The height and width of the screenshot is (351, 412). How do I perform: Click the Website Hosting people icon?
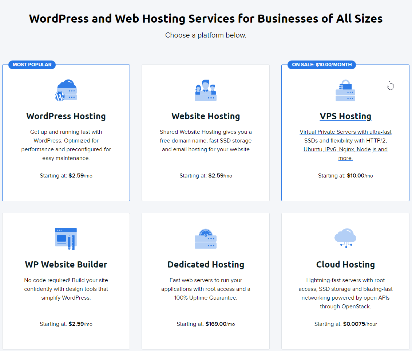click(x=206, y=90)
